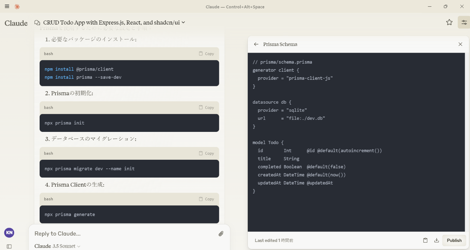Click the "title String" field line

coord(278,159)
